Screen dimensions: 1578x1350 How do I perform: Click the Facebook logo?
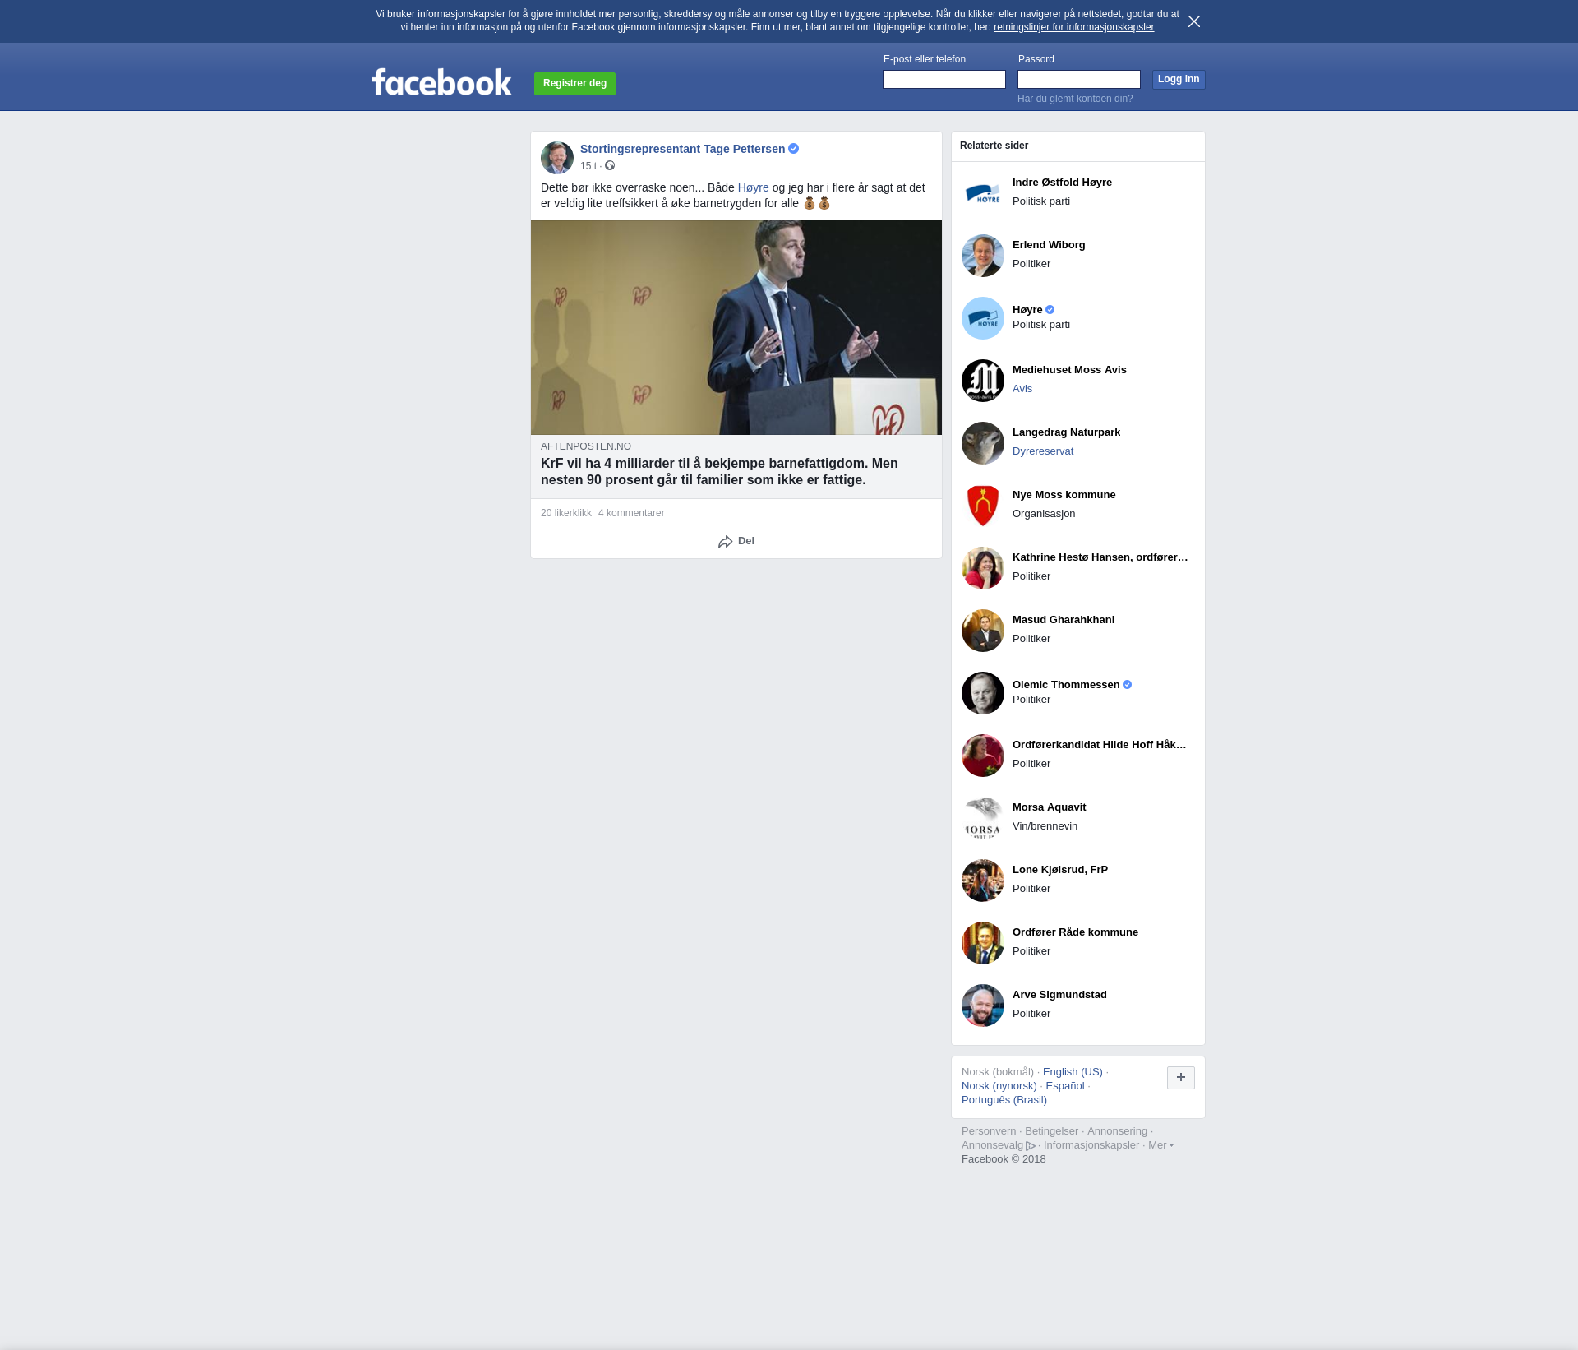(x=441, y=82)
